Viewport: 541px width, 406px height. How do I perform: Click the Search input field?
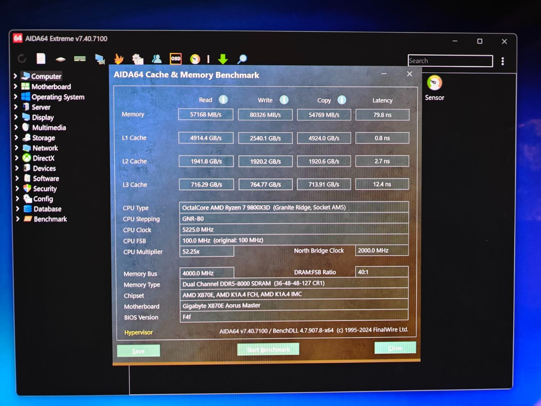coord(450,61)
